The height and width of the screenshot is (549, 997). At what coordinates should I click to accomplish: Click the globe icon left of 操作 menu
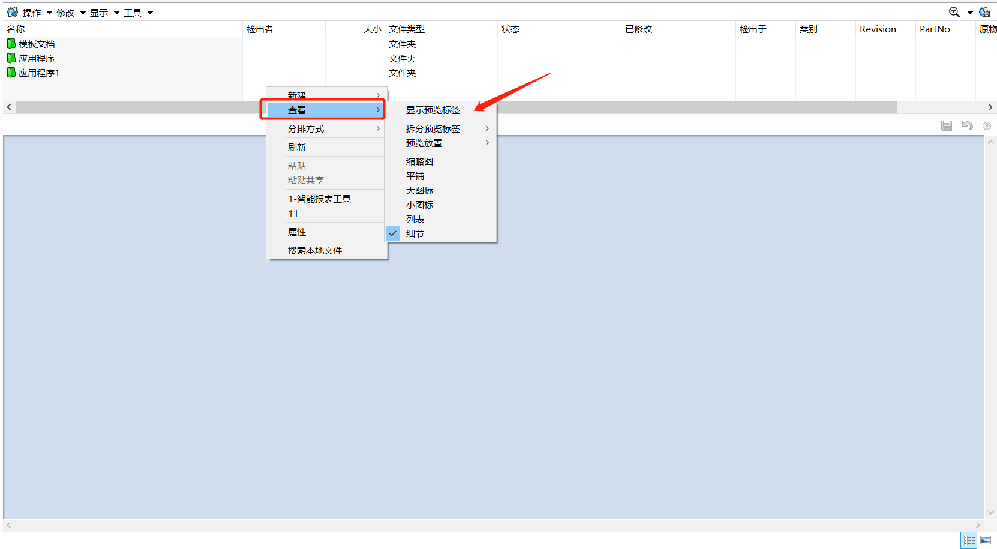click(x=12, y=11)
